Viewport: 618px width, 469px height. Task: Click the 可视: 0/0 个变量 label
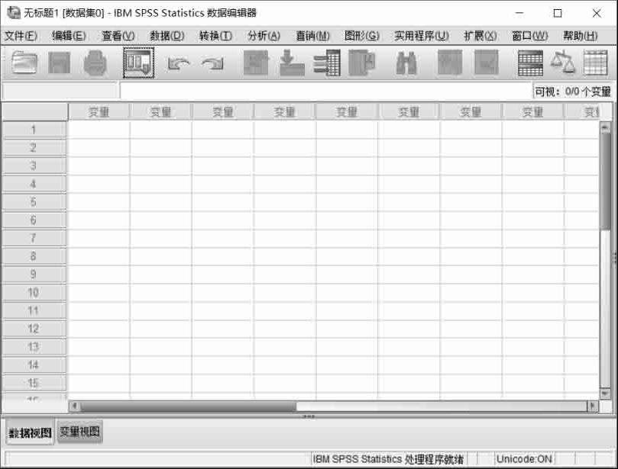pyautogui.click(x=573, y=92)
